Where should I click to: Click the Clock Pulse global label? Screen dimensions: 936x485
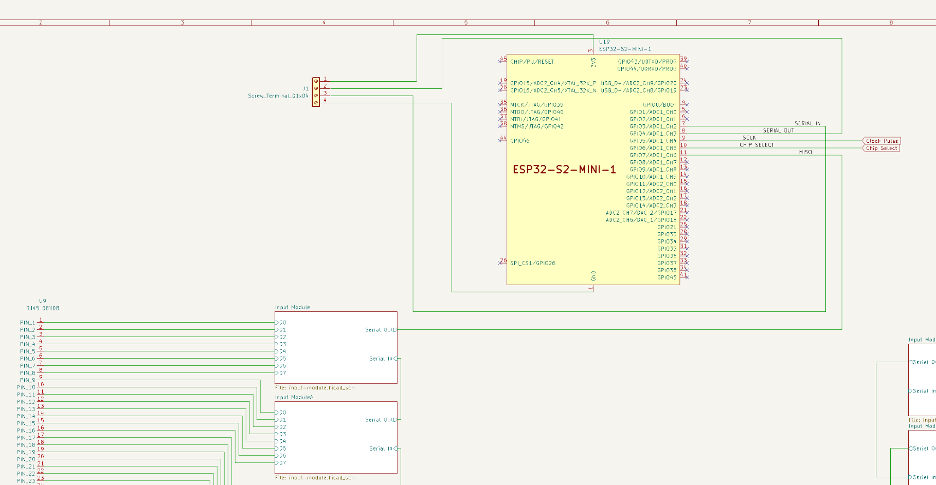click(881, 141)
